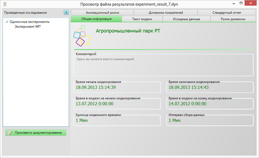
Task: Click the Единица модельного времени label
Action: [98, 115]
